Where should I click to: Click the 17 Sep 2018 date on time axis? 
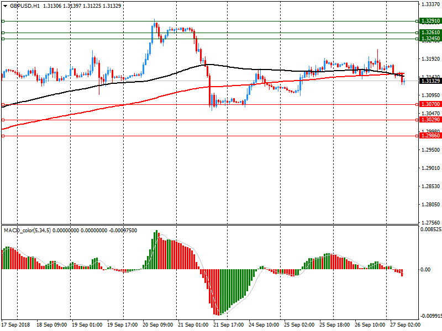(x=15, y=325)
